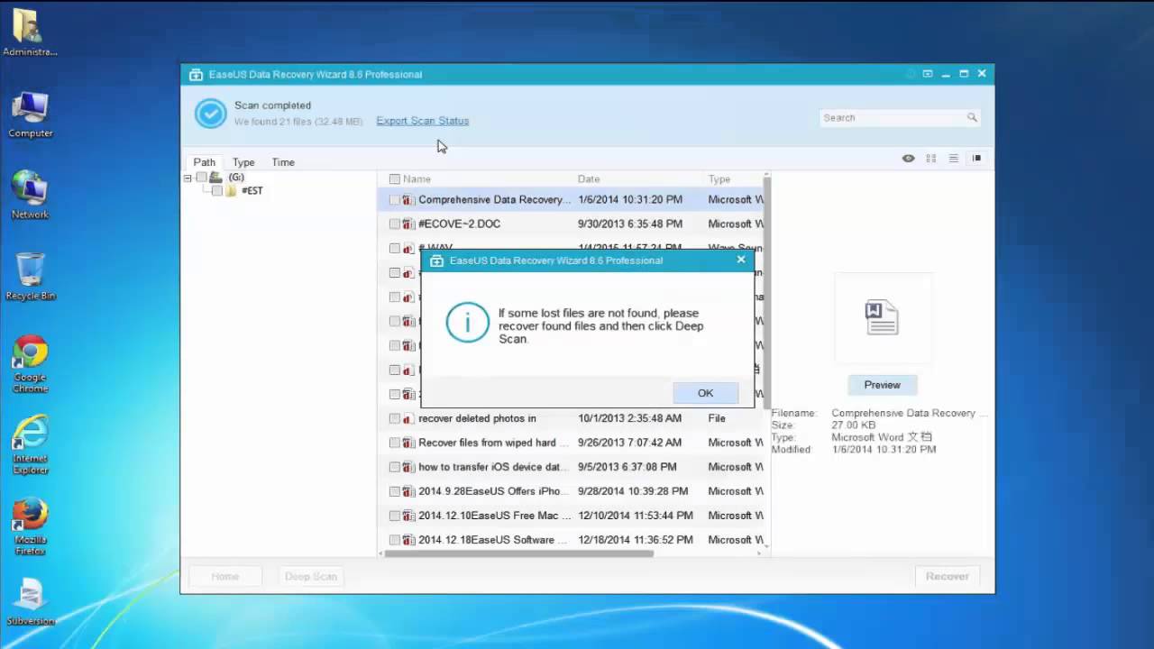The image size is (1154, 649).
Task: Check the how to transfer iOS device checkbox
Action: 395,468
